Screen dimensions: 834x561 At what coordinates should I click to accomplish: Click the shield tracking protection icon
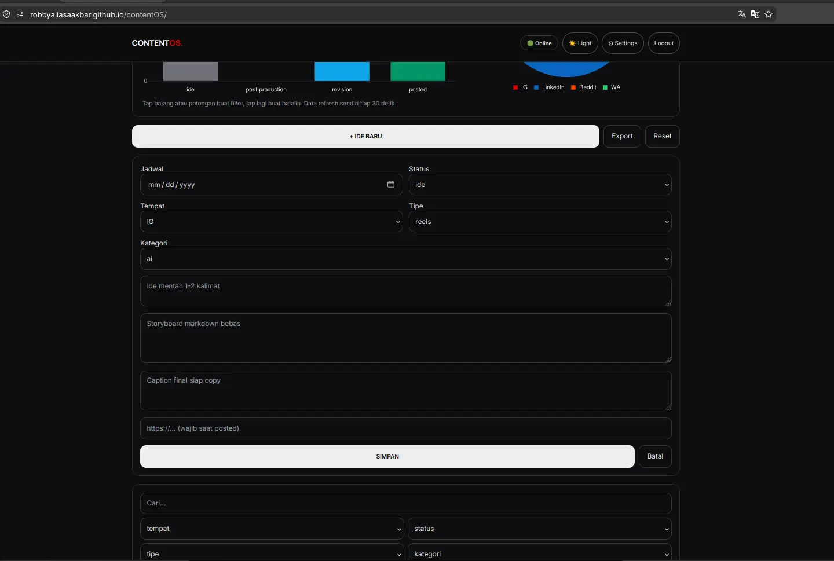pos(6,14)
